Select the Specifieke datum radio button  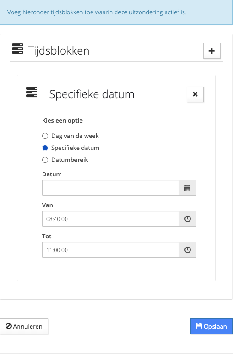pos(45,148)
